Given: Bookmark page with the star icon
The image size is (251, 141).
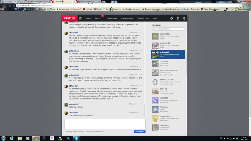Looking at the screenshot, I should pos(241,5).
